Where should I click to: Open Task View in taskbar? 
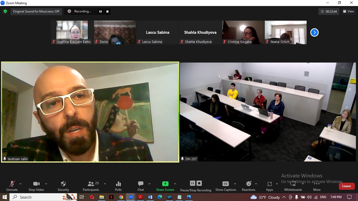(x=82, y=197)
